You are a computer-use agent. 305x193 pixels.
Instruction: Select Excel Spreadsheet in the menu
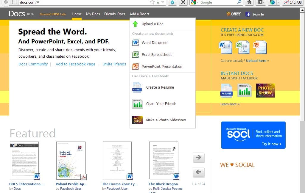click(x=163, y=54)
